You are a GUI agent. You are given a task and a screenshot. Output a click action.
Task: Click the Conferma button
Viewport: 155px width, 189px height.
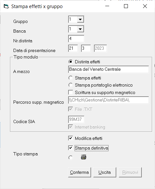tap(79, 172)
